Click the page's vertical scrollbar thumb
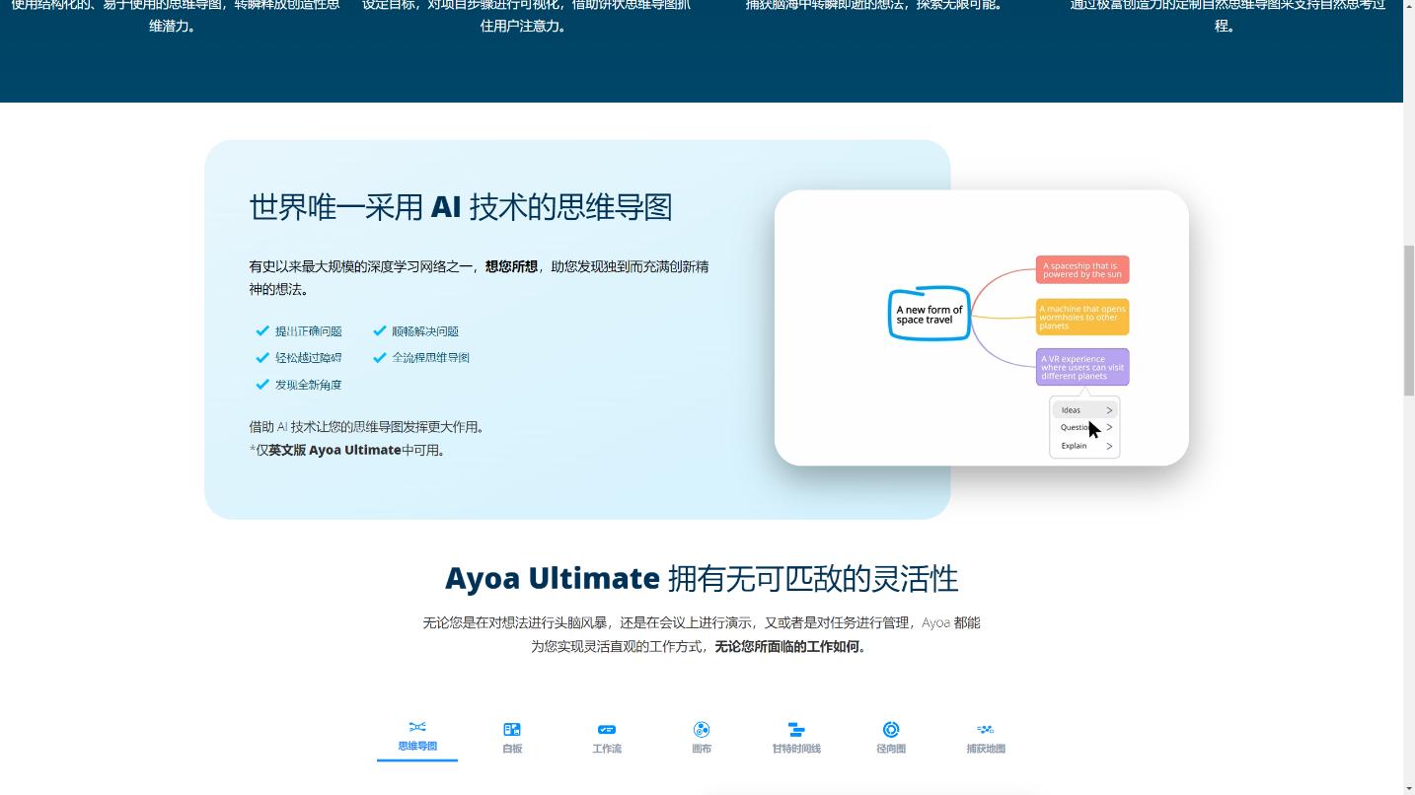The height and width of the screenshot is (795, 1415). tap(1409, 321)
